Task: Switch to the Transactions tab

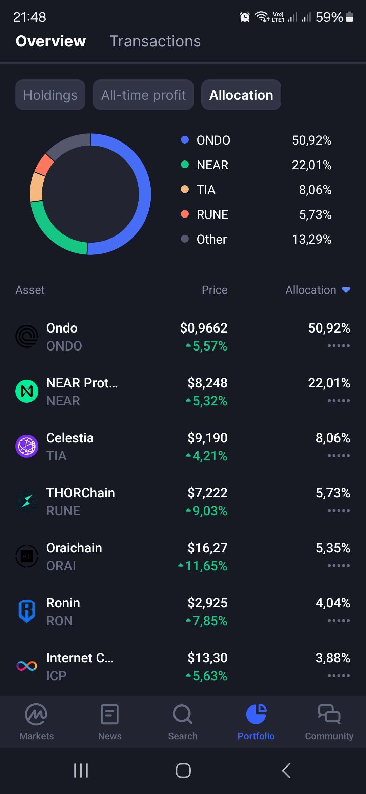Action: coord(155,41)
